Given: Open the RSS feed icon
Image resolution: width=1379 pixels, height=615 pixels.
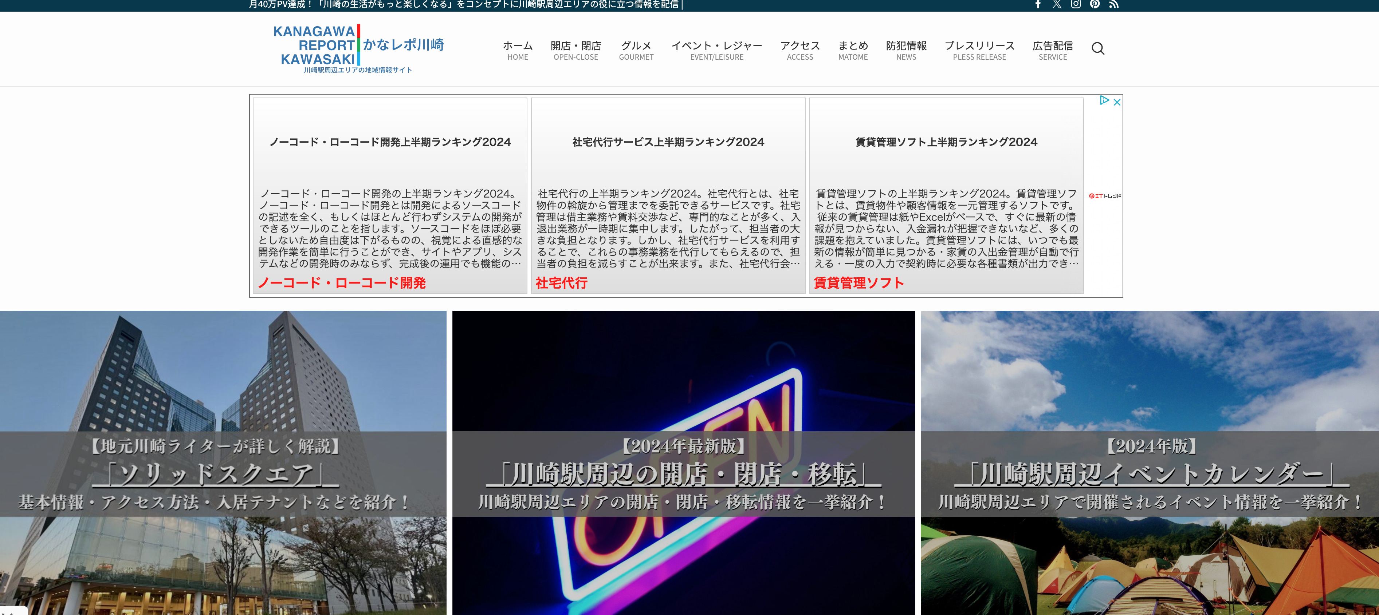Looking at the screenshot, I should point(1113,4).
